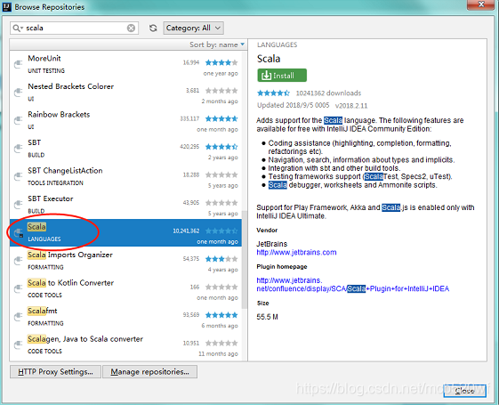Install the Scala plugin
The width and height of the screenshot is (499, 405).
coord(282,76)
